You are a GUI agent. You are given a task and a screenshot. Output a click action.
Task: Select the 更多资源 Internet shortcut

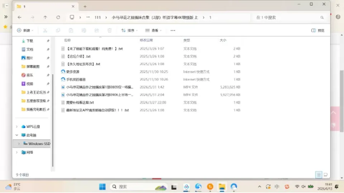[73, 72]
